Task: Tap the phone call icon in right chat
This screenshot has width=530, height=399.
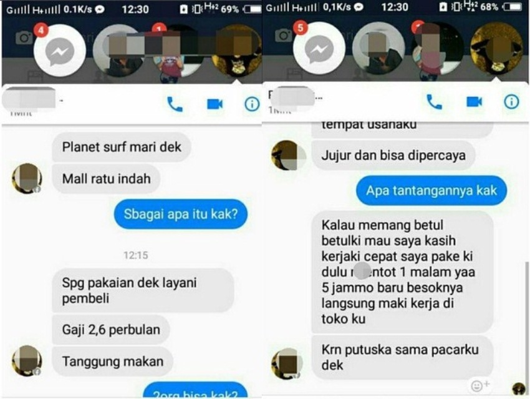Action: tap(435, 102)
